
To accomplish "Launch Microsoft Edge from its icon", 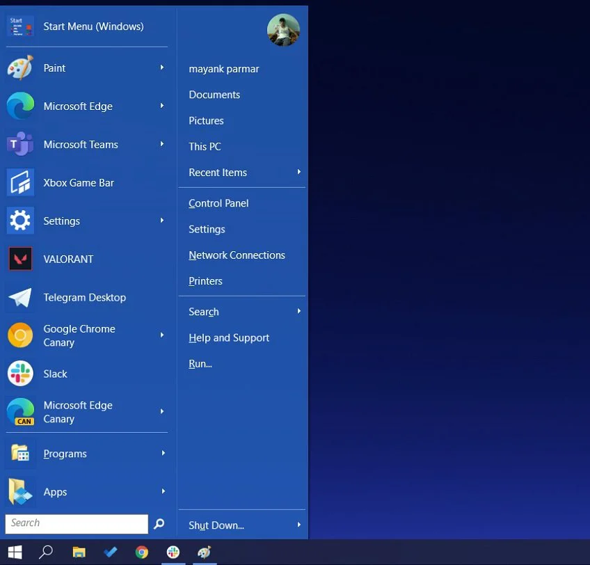I will pos(20,106).
